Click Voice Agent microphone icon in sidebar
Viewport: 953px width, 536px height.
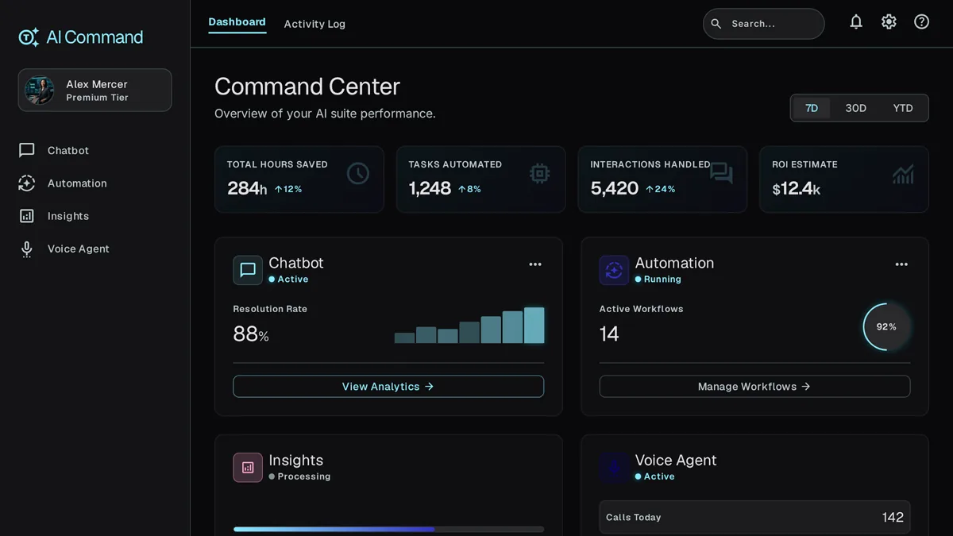point(27,249)
